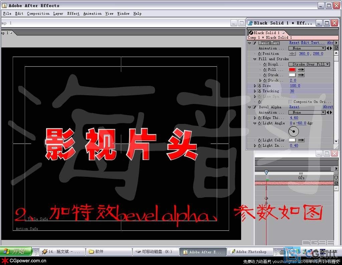
Task: Open the Composition menu
Action: [38, 13]
